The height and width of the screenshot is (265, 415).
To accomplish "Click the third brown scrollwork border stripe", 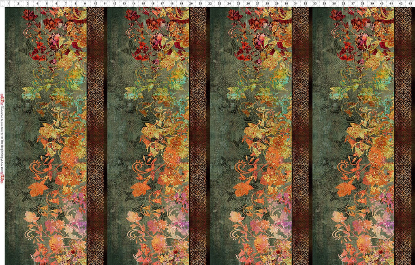I will click(300, 134).
